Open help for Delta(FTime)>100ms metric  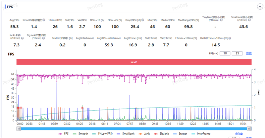[x=230, y=38]
